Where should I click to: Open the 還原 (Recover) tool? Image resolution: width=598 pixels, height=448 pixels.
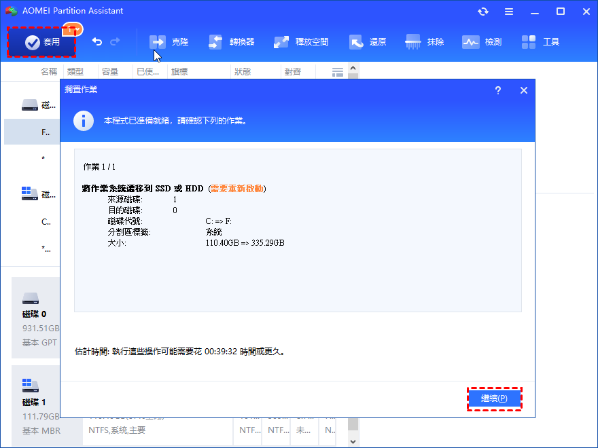click(x=368, y=42)
